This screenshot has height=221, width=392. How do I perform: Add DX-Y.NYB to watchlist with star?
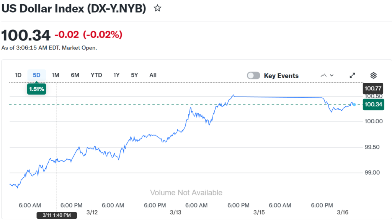[x=157, y=8]
